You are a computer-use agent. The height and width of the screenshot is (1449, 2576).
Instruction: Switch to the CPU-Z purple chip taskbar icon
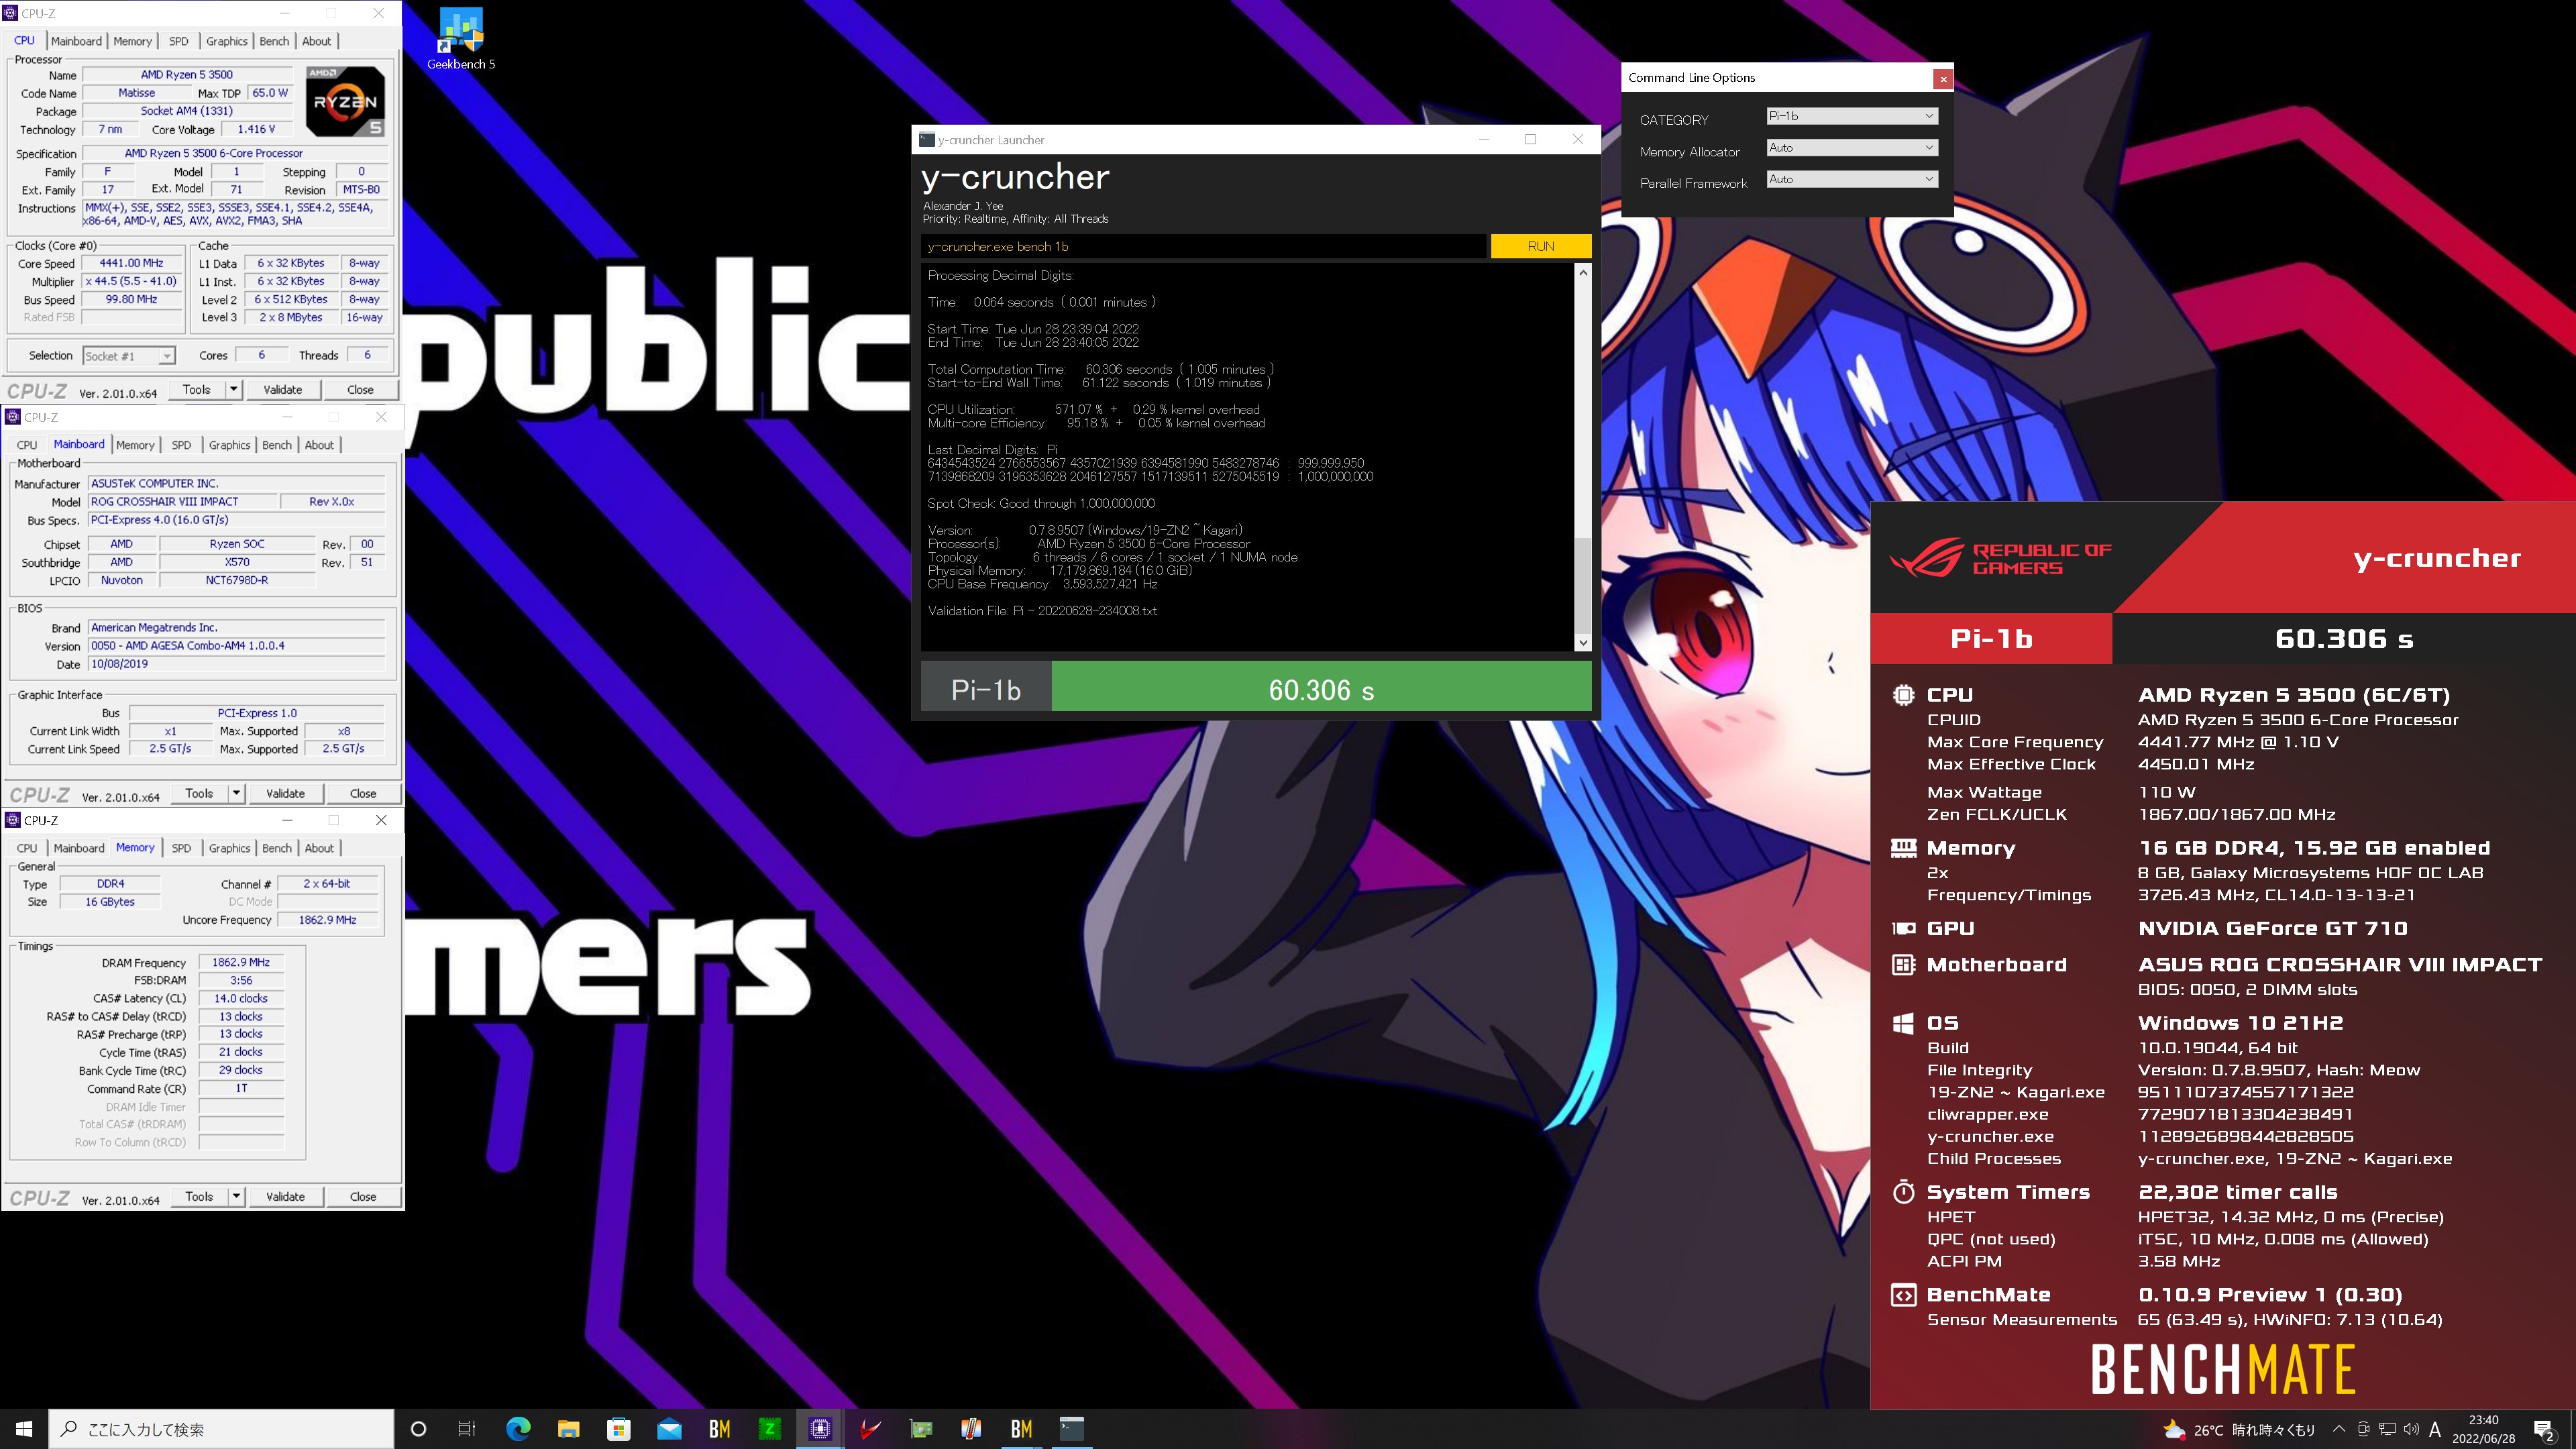pos(820,1429)
